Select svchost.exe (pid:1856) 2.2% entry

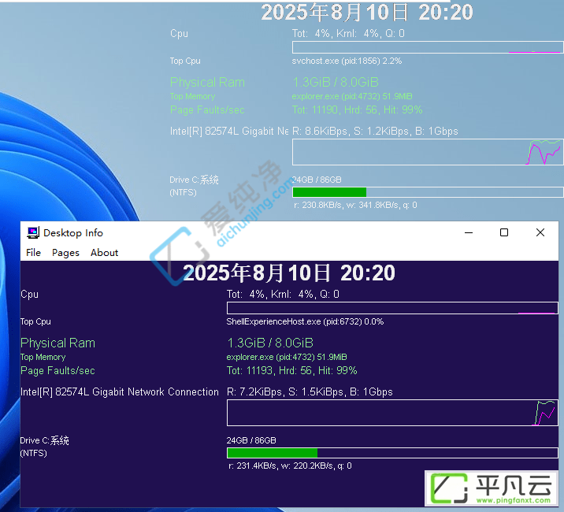[347, 61]
